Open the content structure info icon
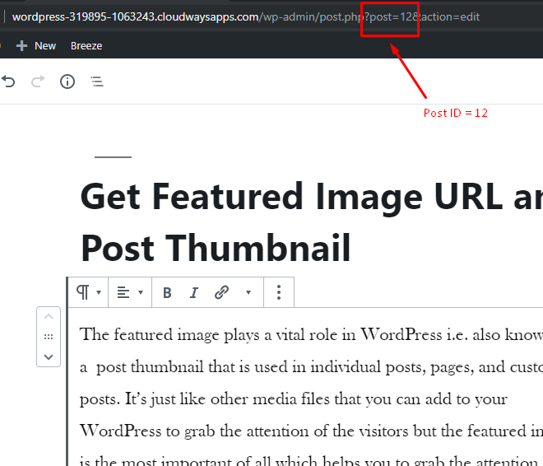543x466 pixels. pos(67,82)
